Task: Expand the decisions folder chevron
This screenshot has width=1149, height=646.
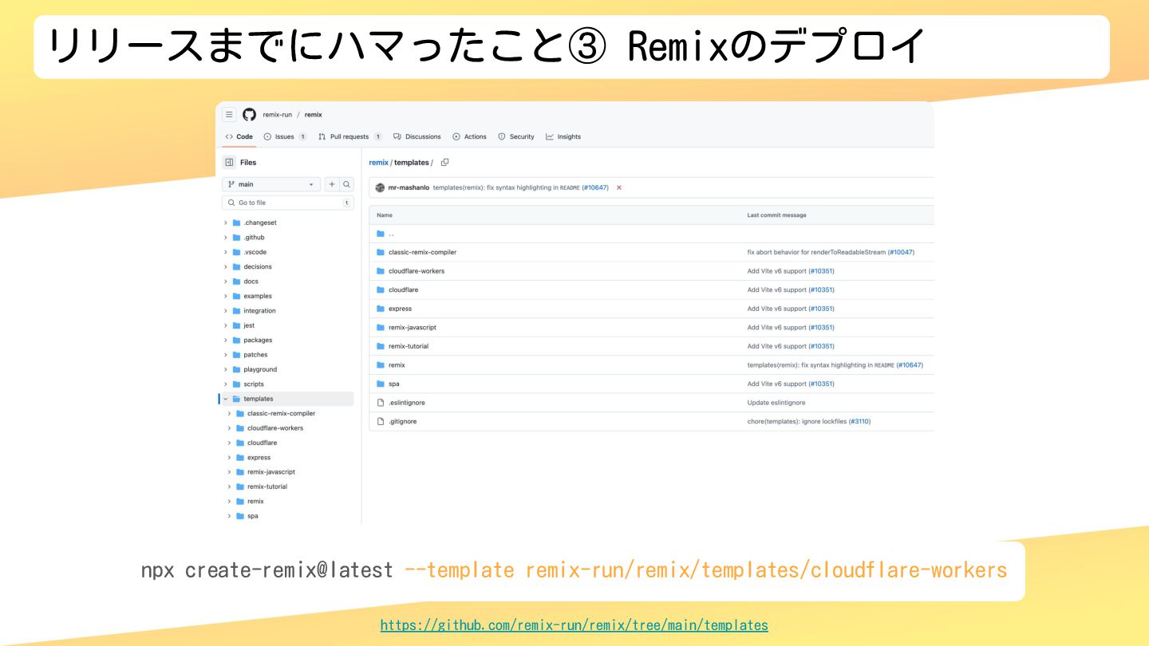Action: coord(226,267)
